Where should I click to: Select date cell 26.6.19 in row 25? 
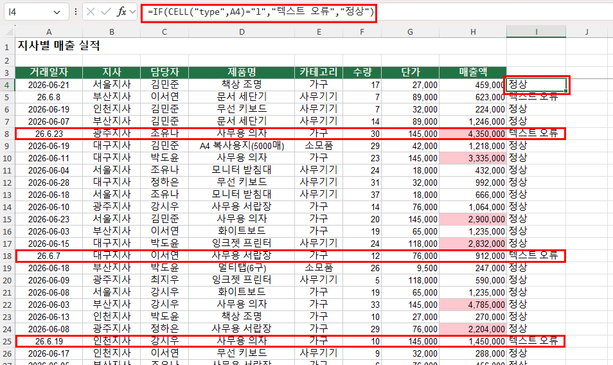click(x=49, y=341)
